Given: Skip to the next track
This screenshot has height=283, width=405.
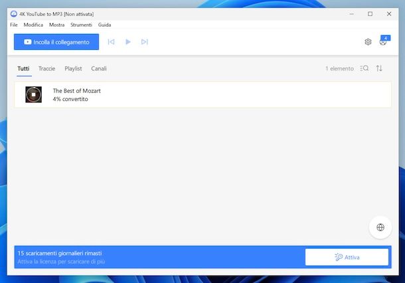Looking at the screenshot, I should point(144,42).
